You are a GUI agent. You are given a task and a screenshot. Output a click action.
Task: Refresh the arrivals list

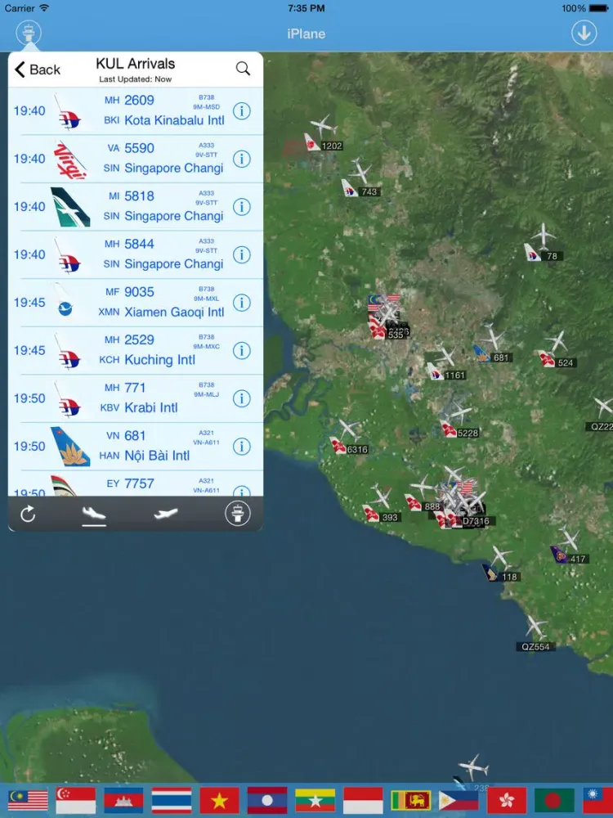28,514
